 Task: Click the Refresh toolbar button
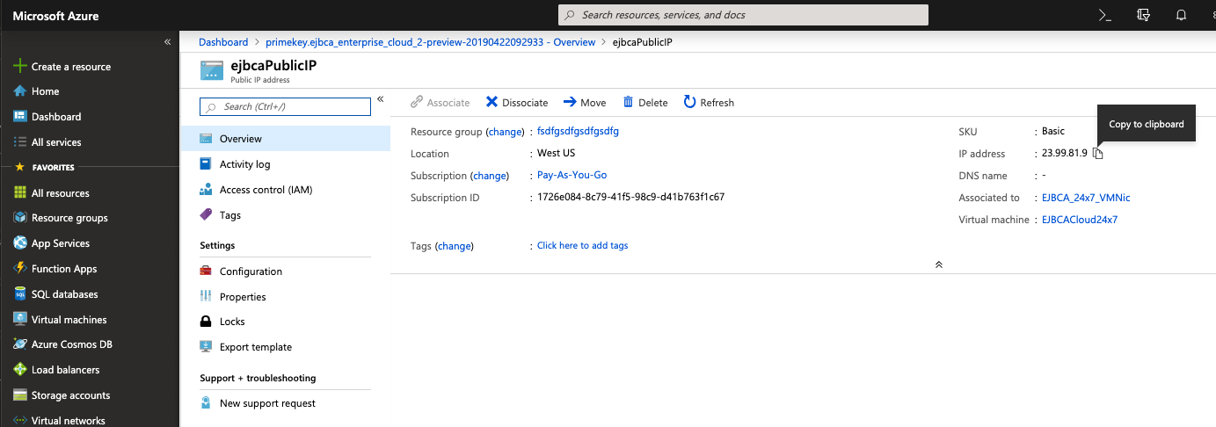click(x=709, y=103)
